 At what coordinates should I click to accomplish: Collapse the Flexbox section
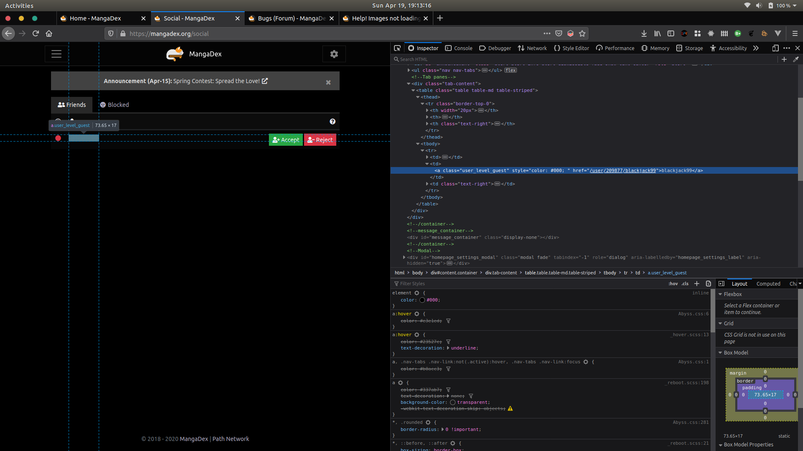point(720,294)
